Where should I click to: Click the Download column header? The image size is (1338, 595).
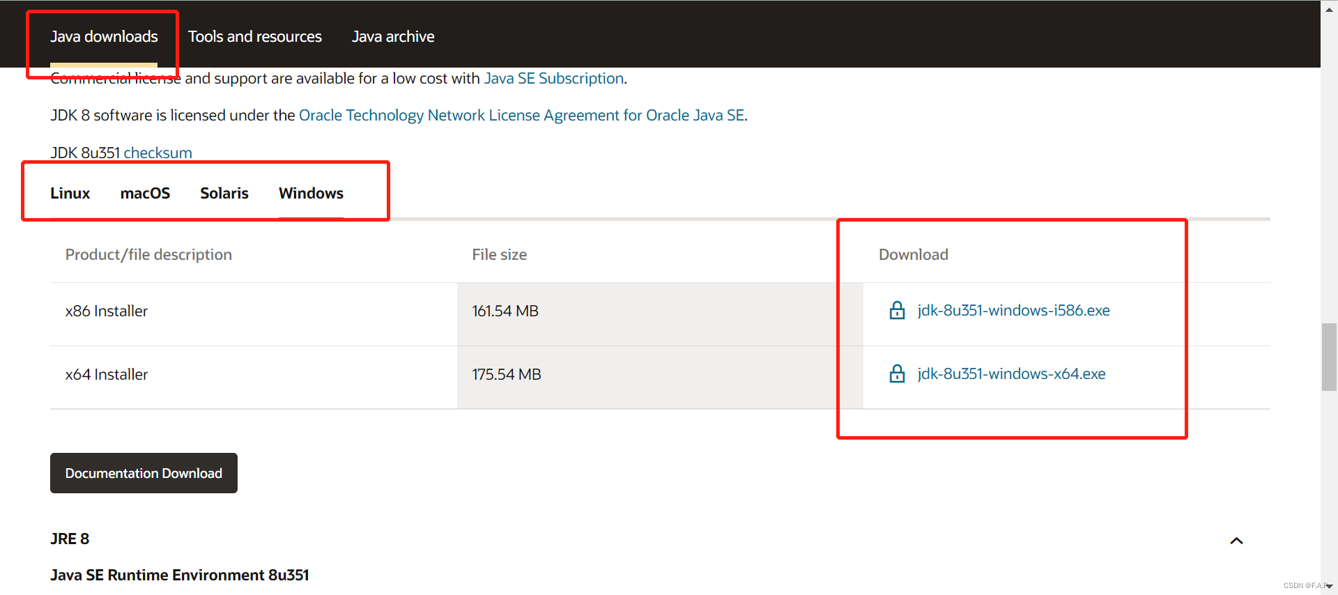tap(913, 254)
